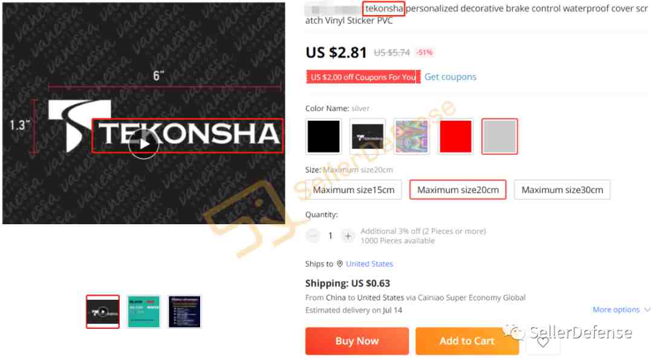Open the dark blue third gallery thumbnail

[x=184, y=312]
